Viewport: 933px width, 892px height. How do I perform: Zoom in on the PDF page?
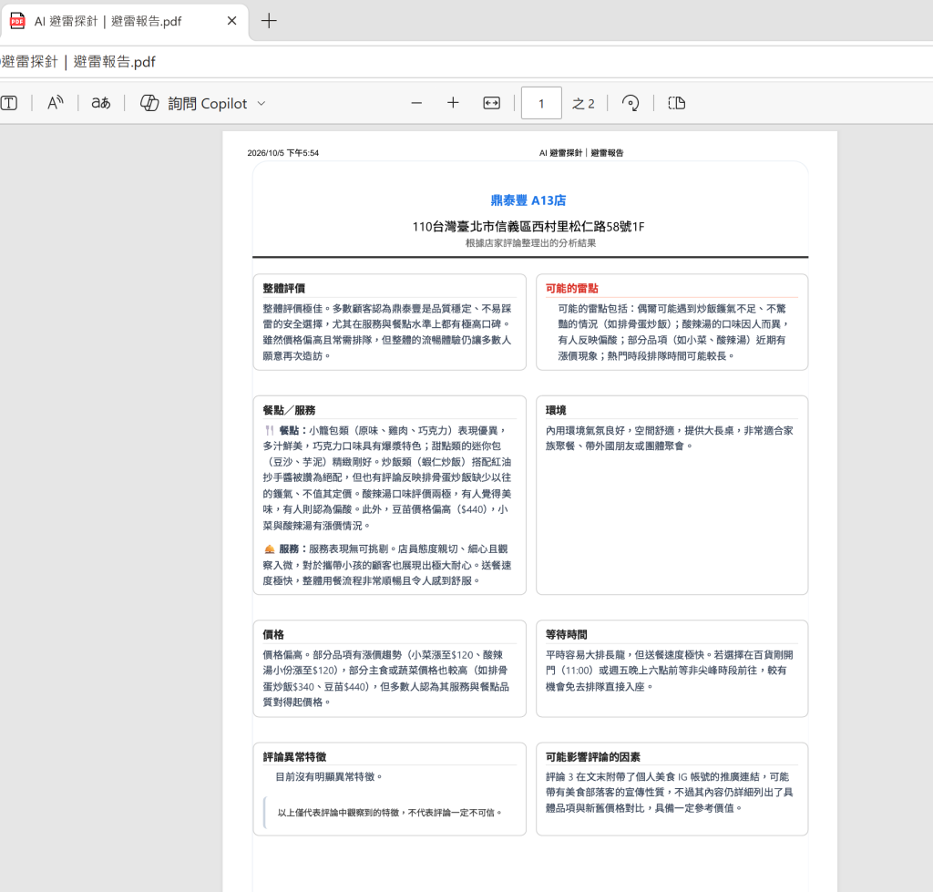tap(453, 103)
